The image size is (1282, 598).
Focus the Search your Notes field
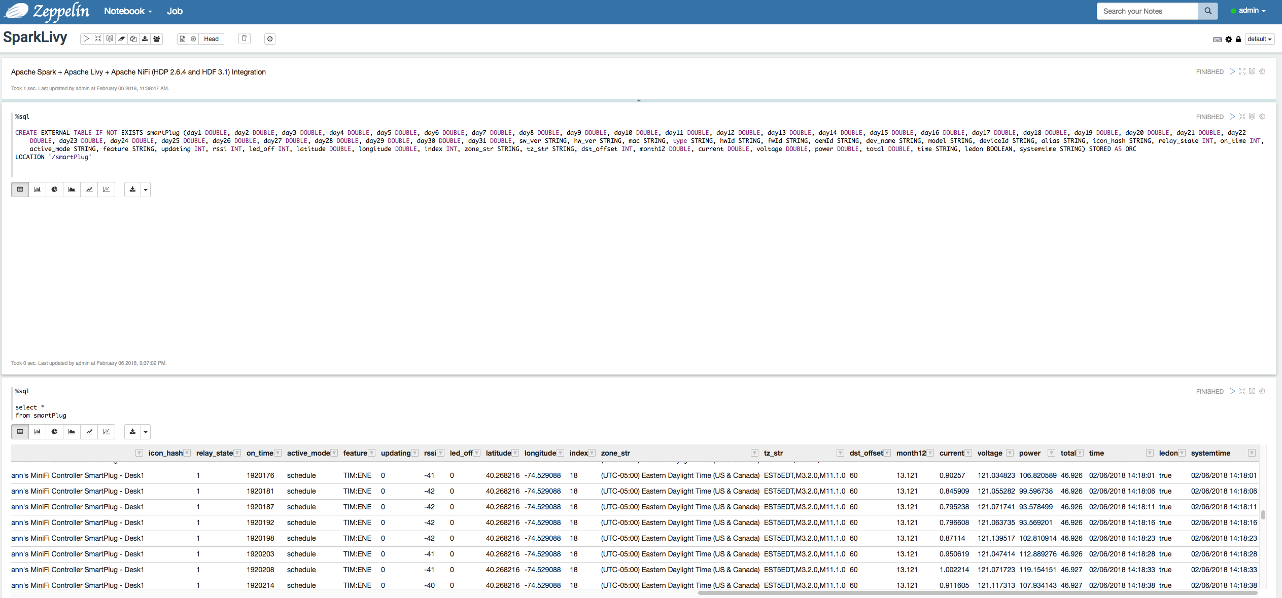(x=1147, y=11)
